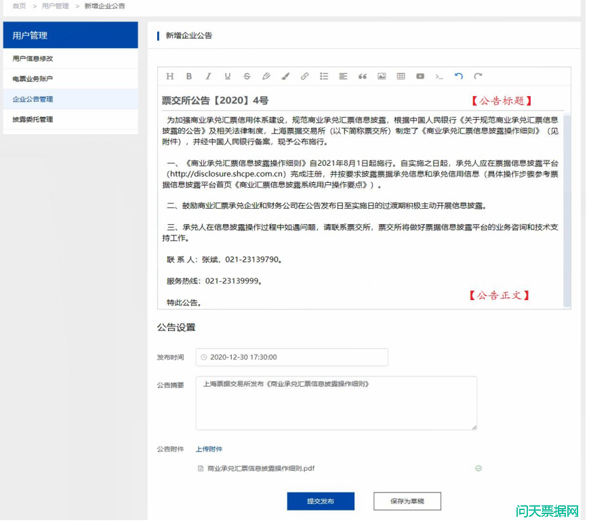Insert a video into editor
Image resolution: width=589 pixels, height=529 pixels.
click(x=420, y=77)
